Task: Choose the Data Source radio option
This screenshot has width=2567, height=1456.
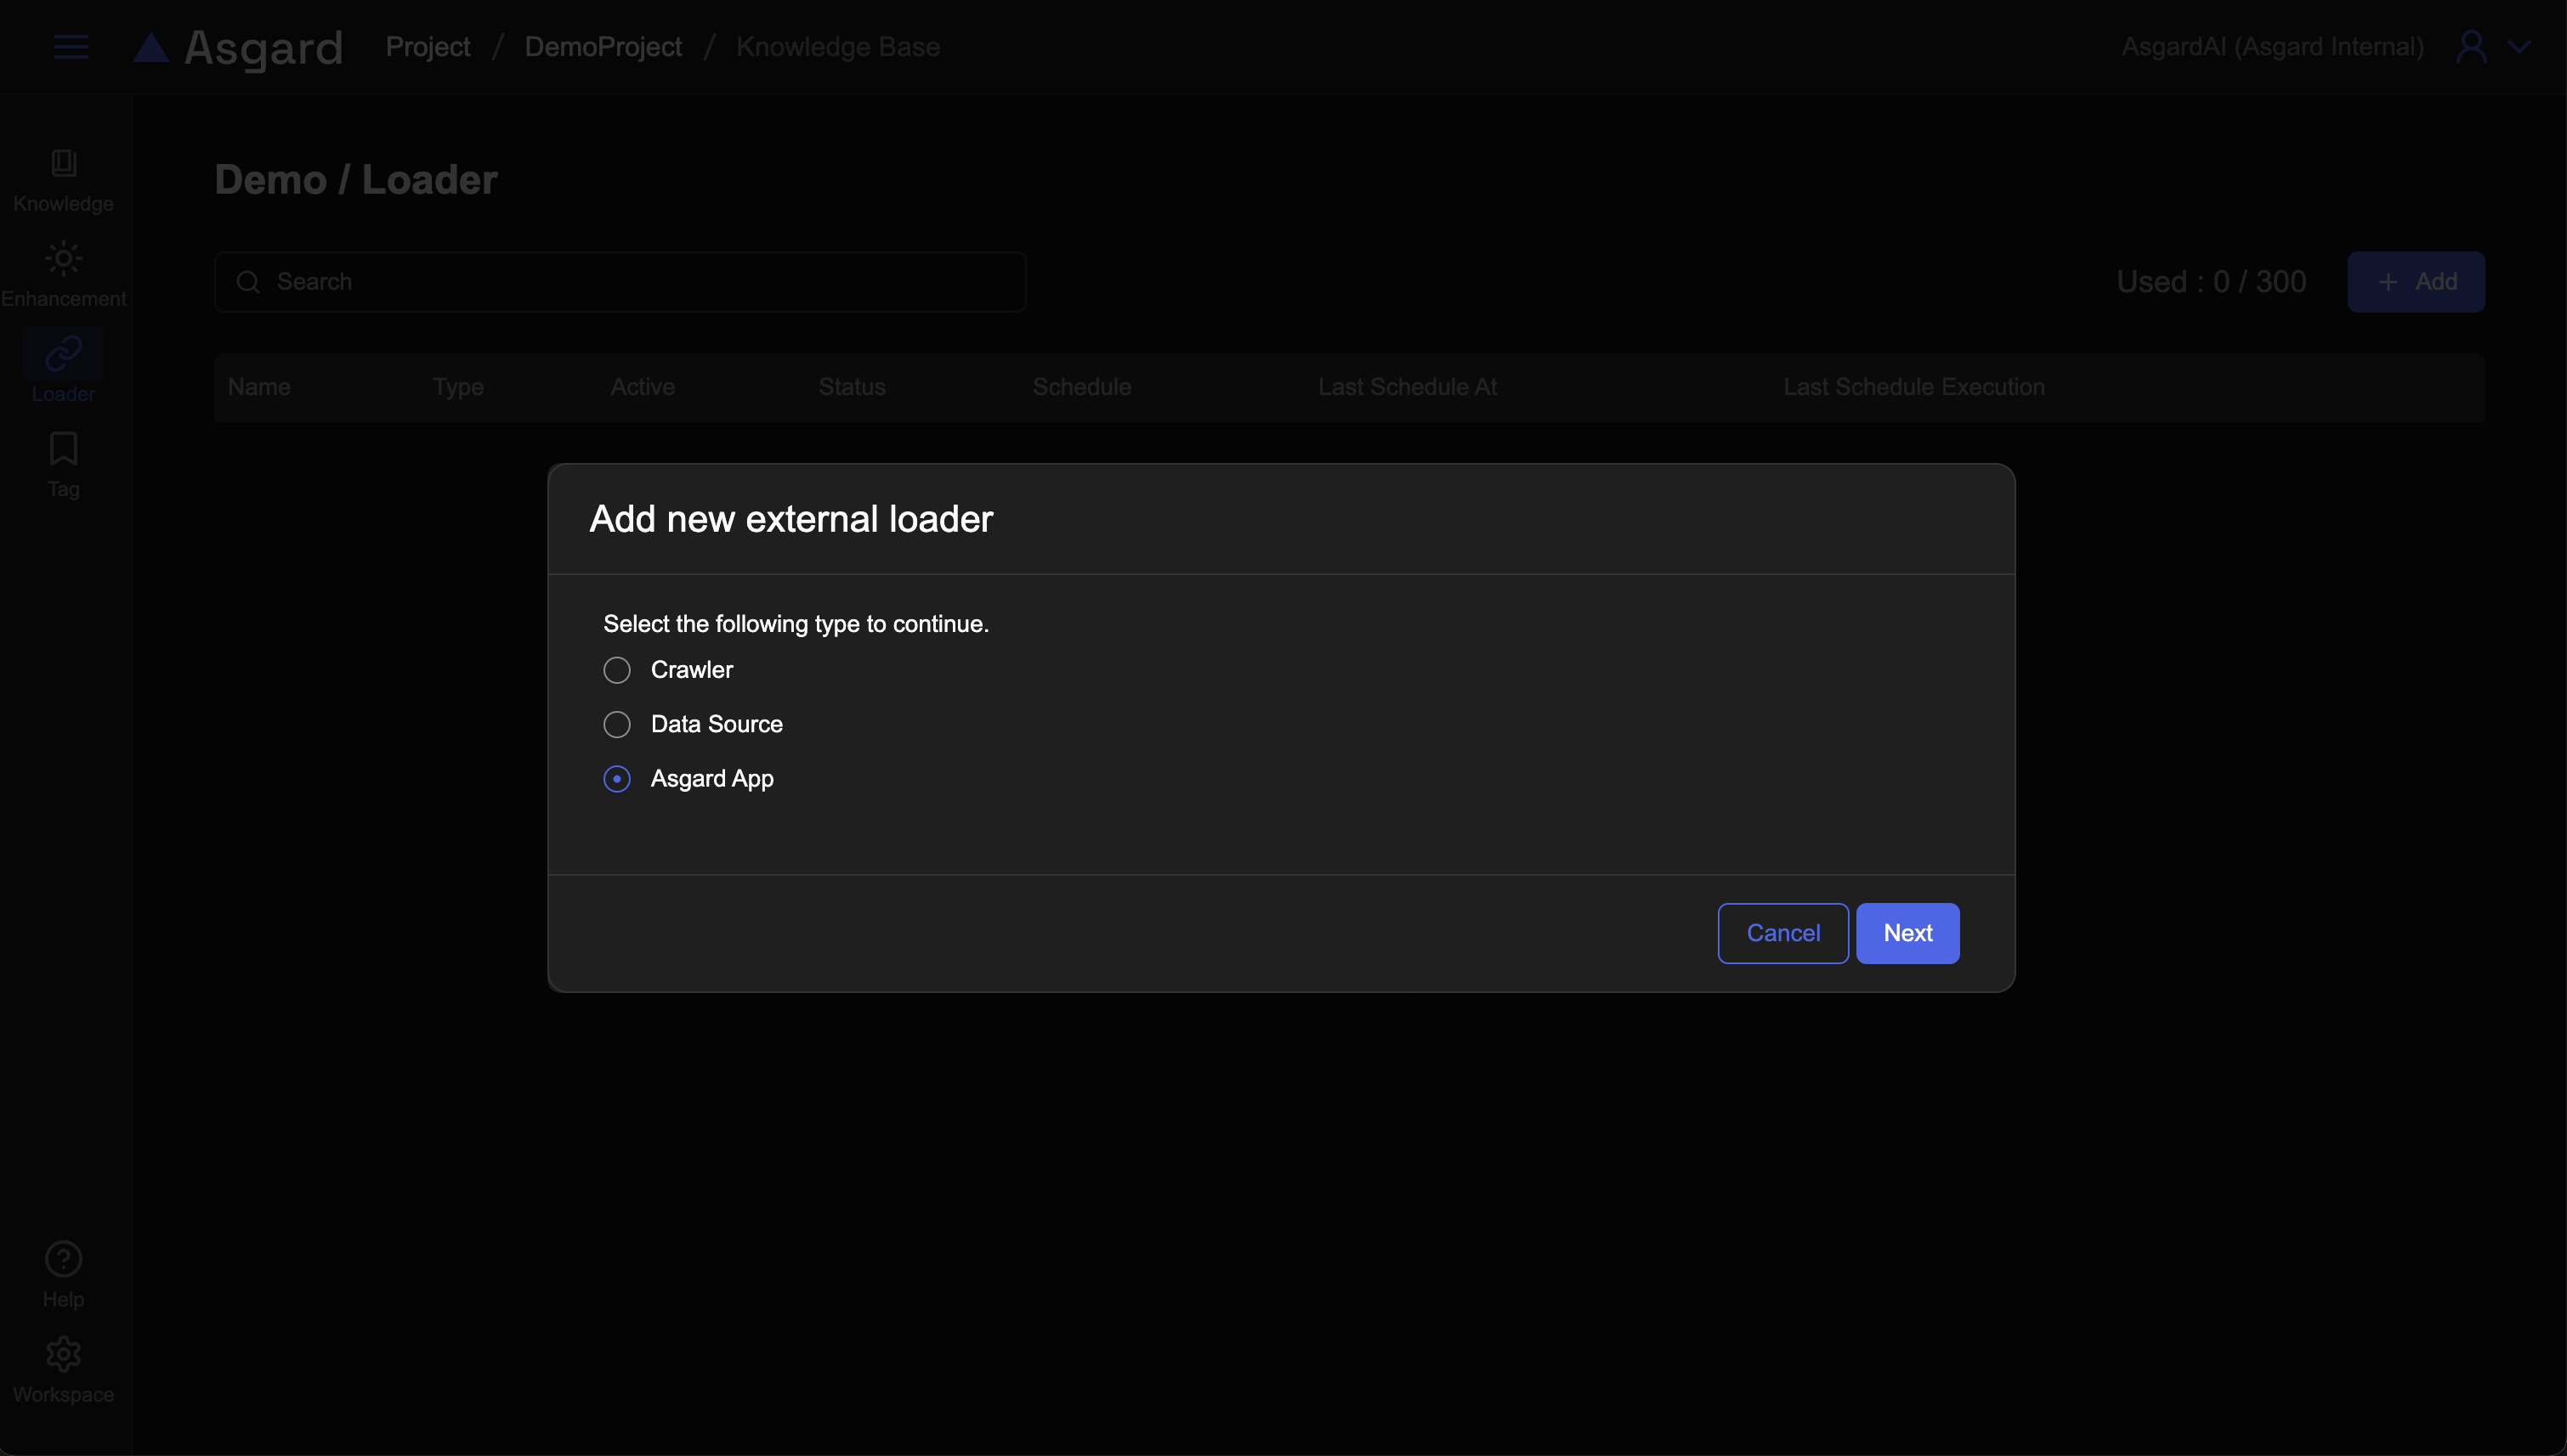Action: (617, 724)
